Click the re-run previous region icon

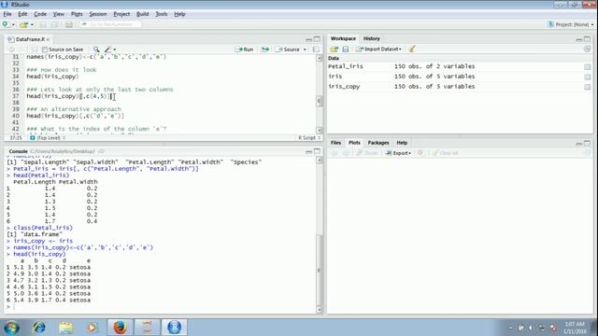pyautogui.click(x=264, y=49)
